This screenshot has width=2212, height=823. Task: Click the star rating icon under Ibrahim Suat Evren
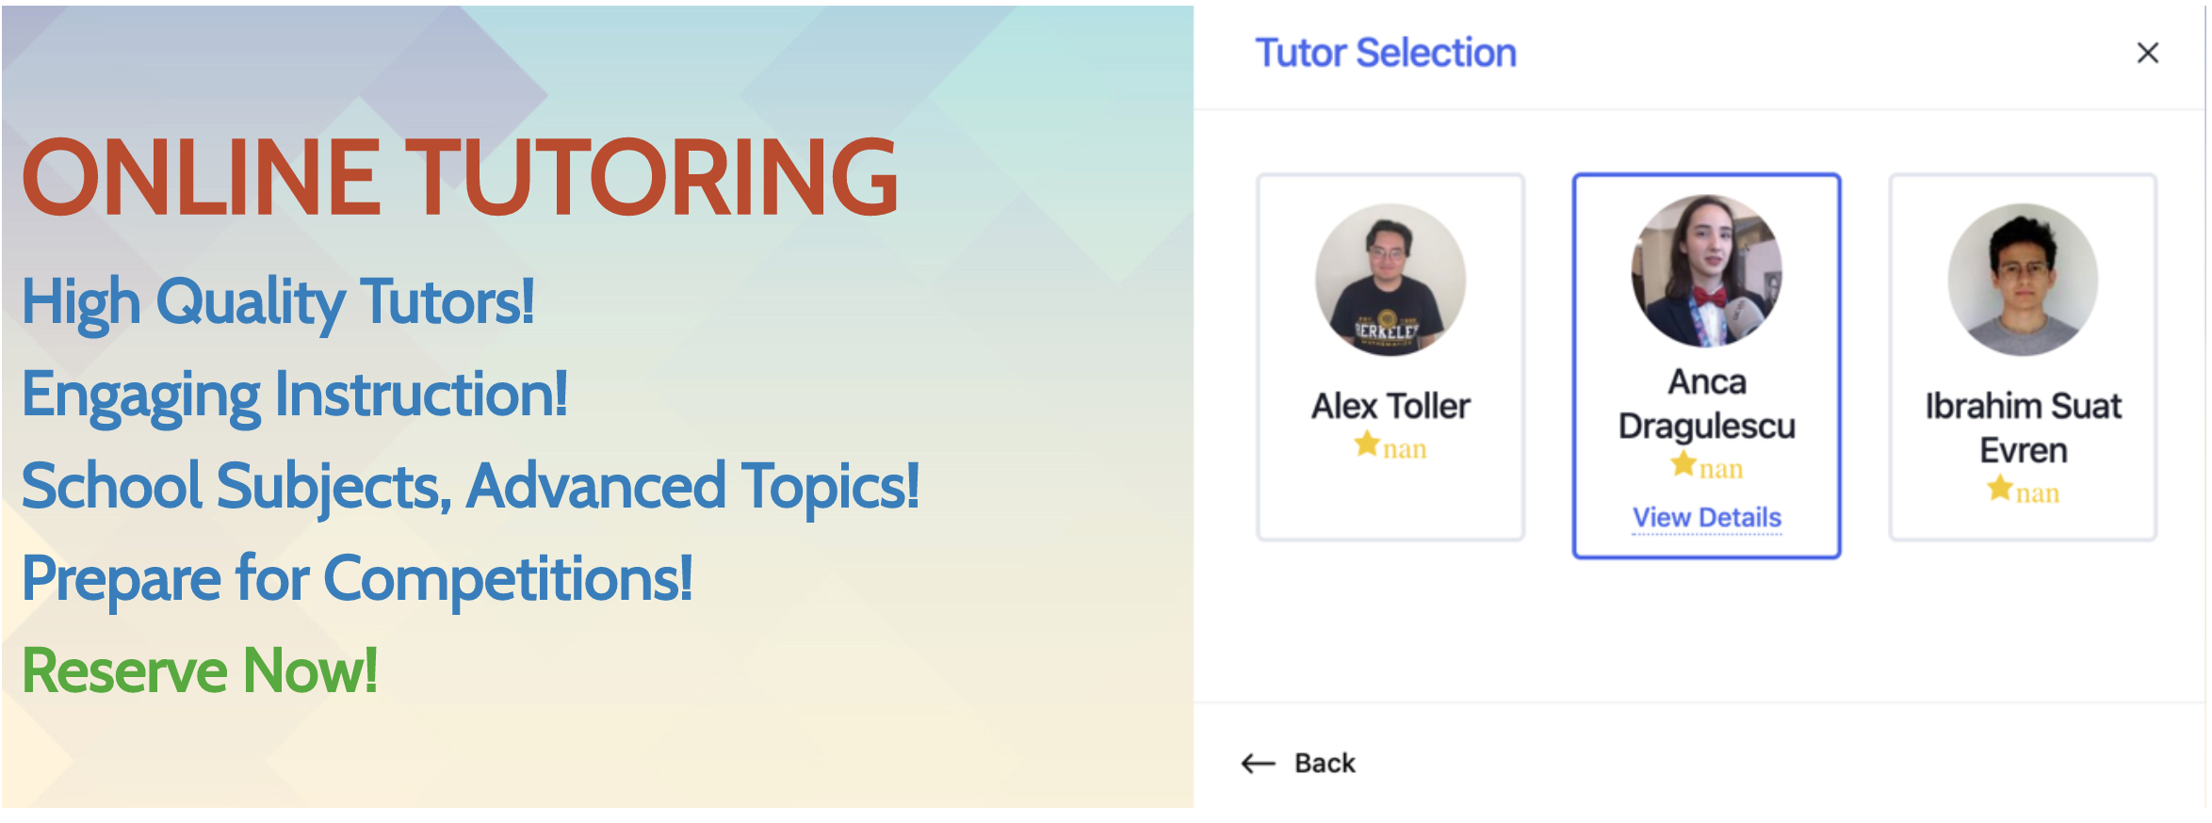coord(2000,488)
